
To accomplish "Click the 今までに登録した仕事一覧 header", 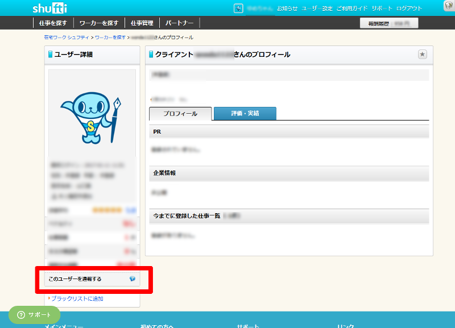I will (x=289, y=216).
